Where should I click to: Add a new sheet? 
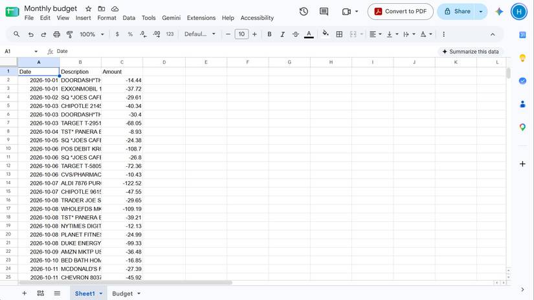tap(25, 293)
